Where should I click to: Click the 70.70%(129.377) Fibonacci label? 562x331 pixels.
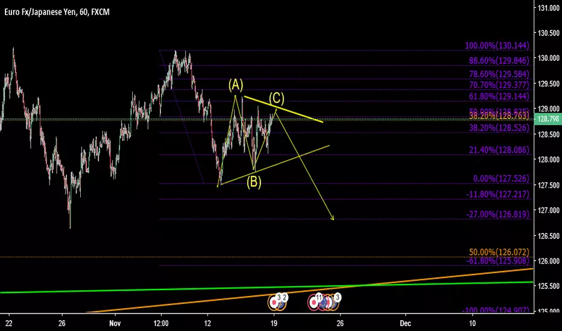click(499, 85)
